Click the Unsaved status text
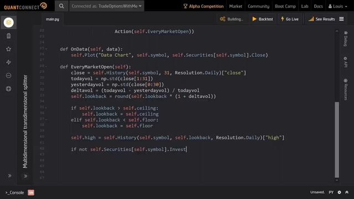This screenshot has width=354, height=199. (317, 192)
